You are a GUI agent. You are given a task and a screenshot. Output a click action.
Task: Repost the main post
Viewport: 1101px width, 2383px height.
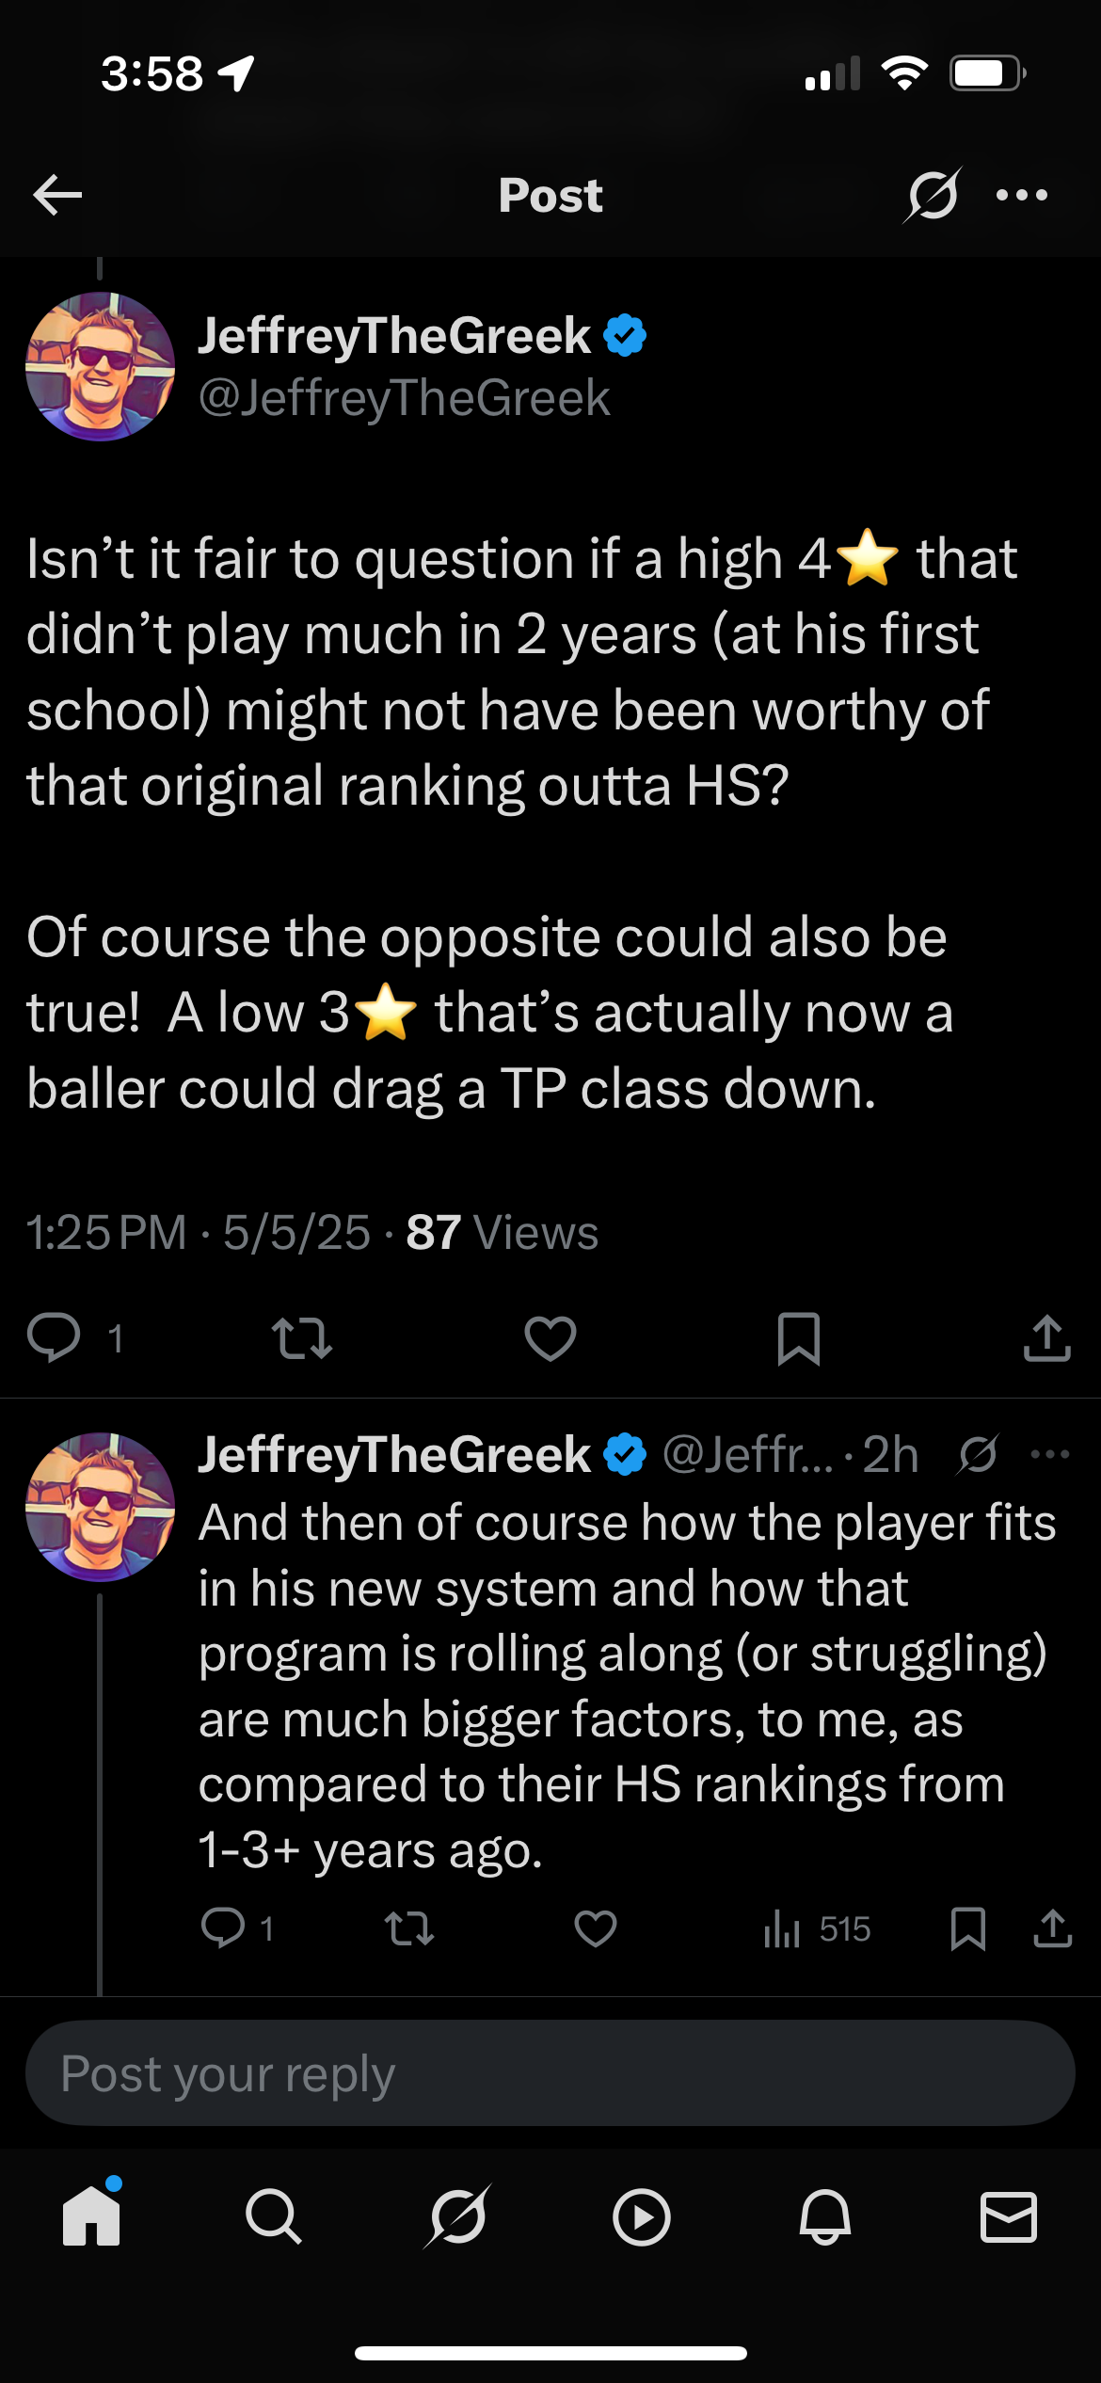pos(301,1337)
